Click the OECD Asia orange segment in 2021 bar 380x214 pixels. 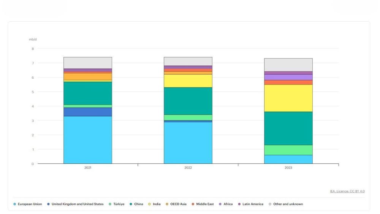pyautogui.click(x=88, y=76)
